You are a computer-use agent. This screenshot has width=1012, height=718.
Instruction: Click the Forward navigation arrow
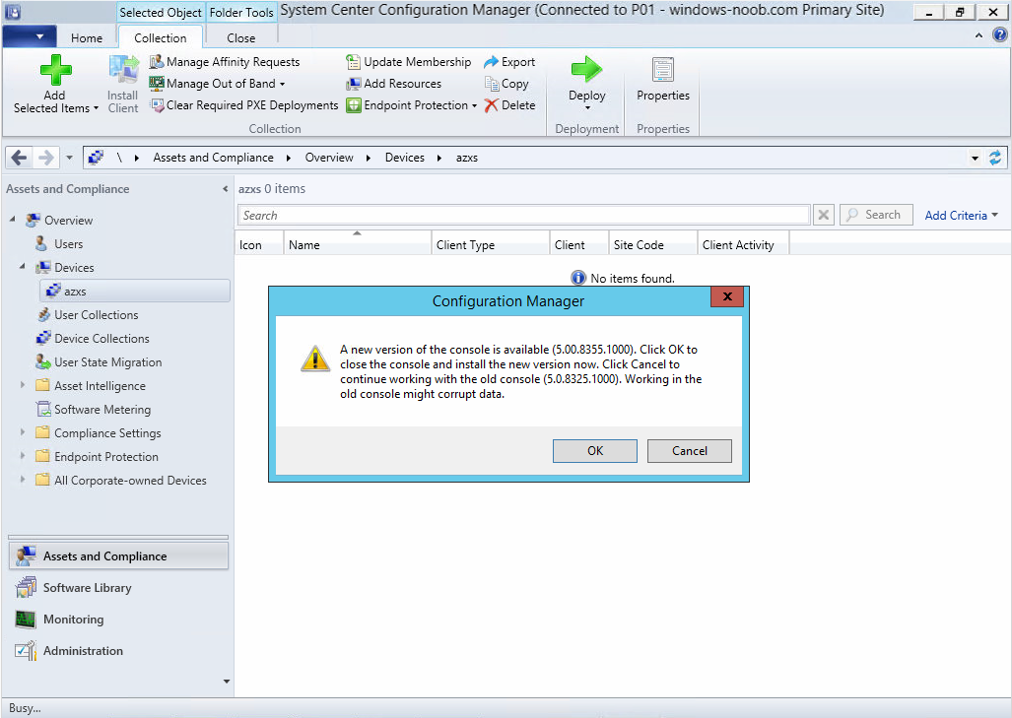click(46, 158)
